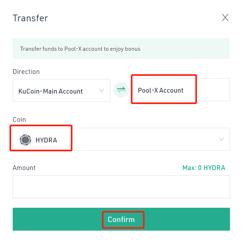243x242 pixels.
Task: Swap transfer direction with the arrows icon
Action: click(121, 90)
